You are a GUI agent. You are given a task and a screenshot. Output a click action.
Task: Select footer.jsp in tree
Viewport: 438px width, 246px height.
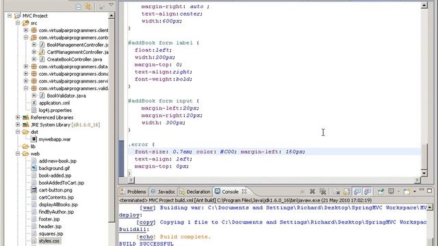(49, 219)
